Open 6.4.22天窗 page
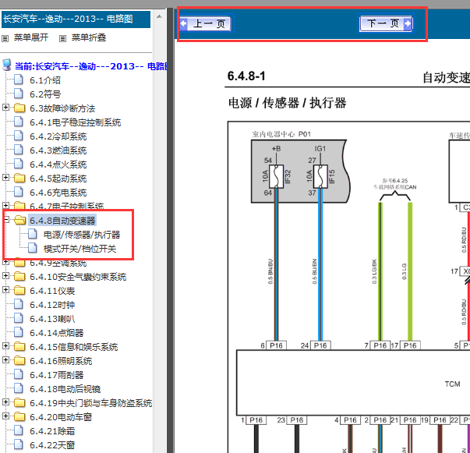Viewport: 470px width, 453px height. 52,445
